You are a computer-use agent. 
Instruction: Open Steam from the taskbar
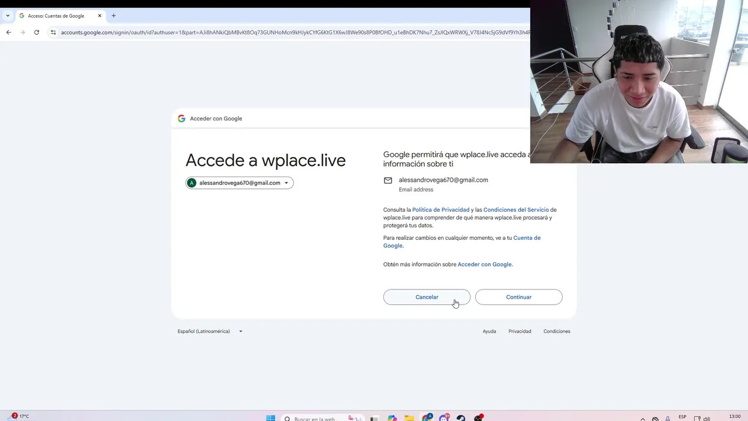point(461,418)
